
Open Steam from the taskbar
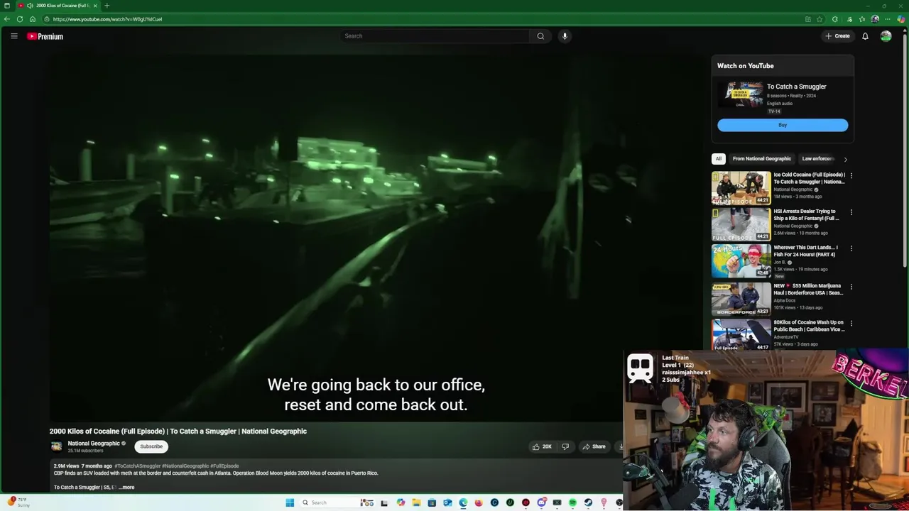coord(588,502)
